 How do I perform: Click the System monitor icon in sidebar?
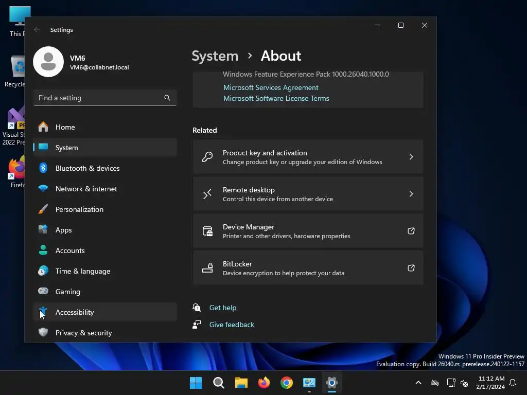[43, 148]
